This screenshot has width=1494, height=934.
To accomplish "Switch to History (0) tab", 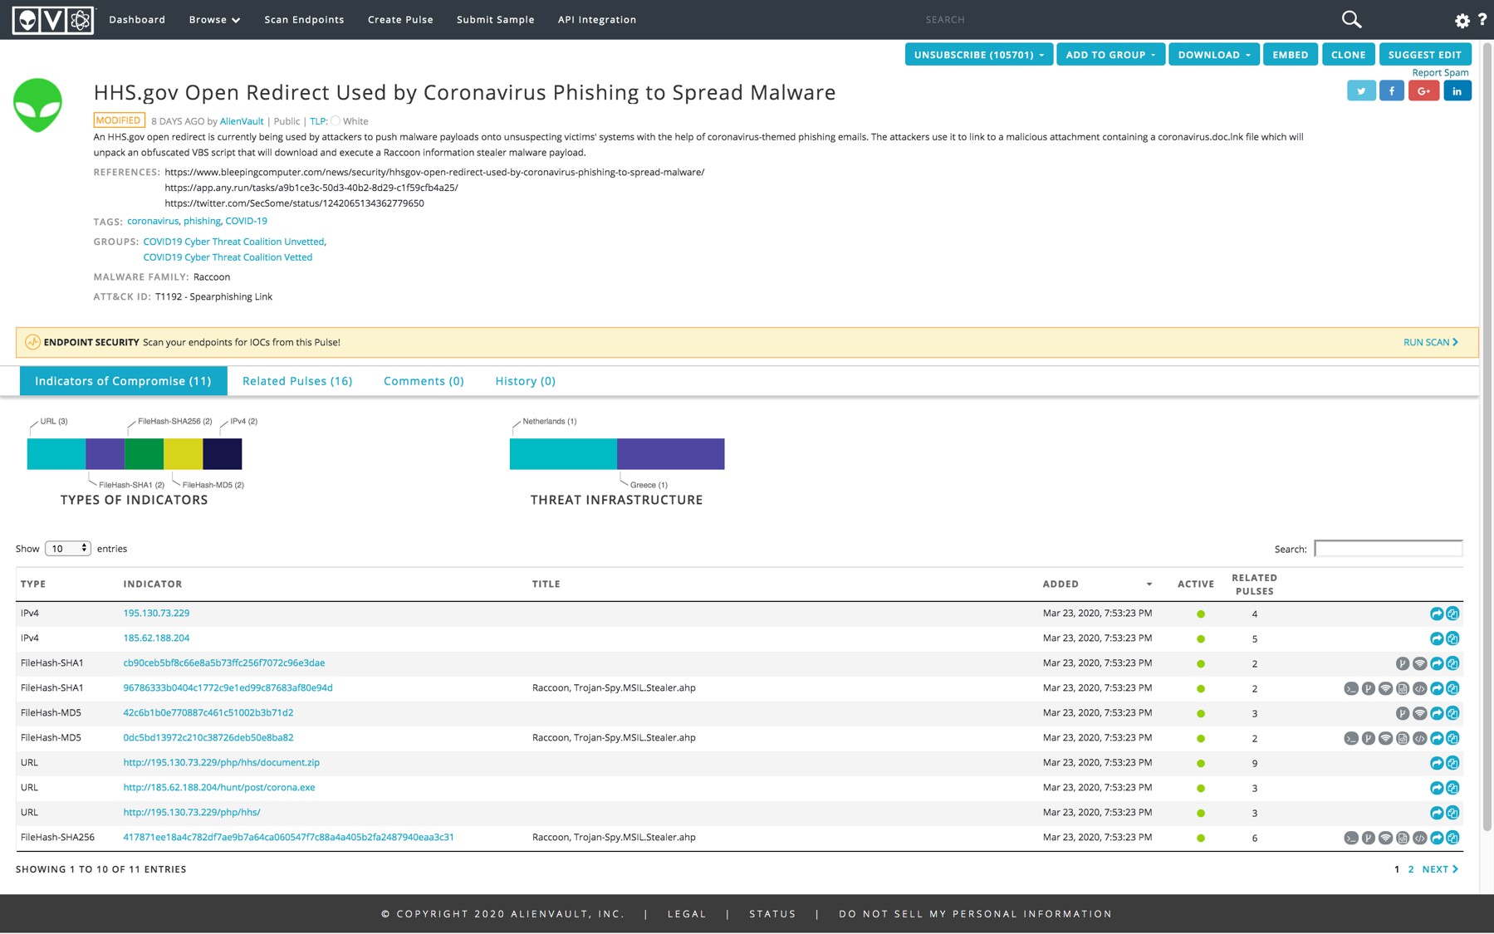I will point(525,381).
